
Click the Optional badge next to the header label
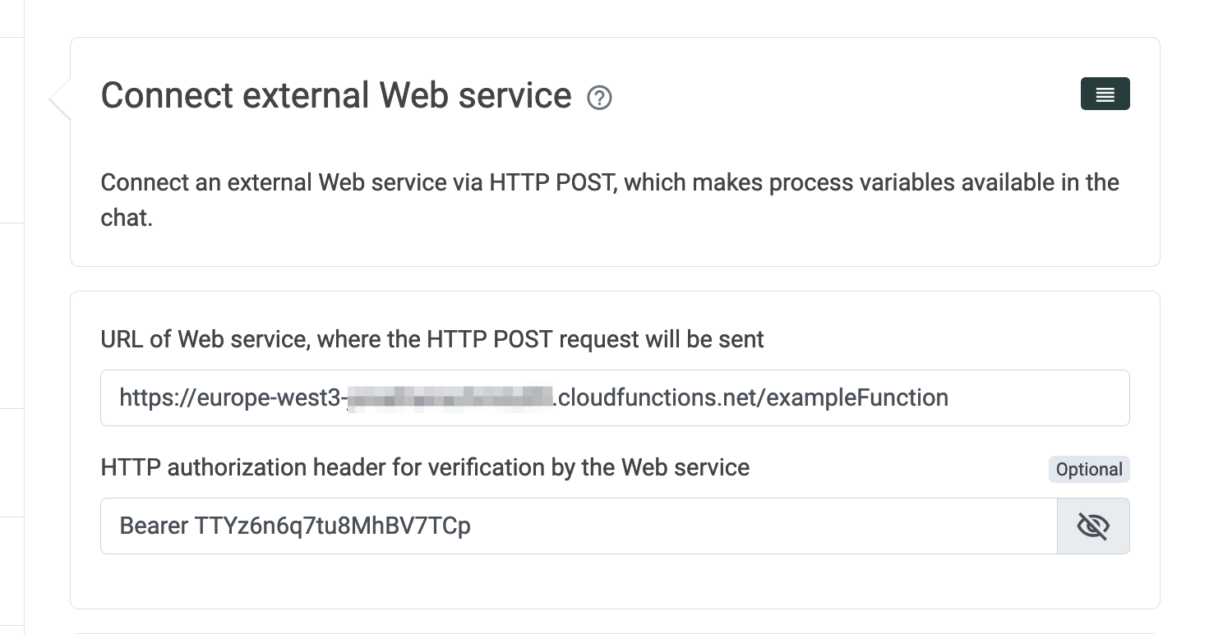(1088, 469)
